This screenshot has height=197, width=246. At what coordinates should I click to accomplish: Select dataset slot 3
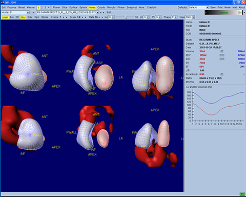point(46,8)
